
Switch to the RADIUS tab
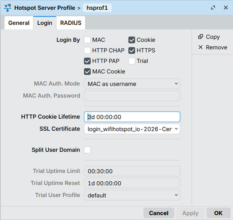[71, 23]
